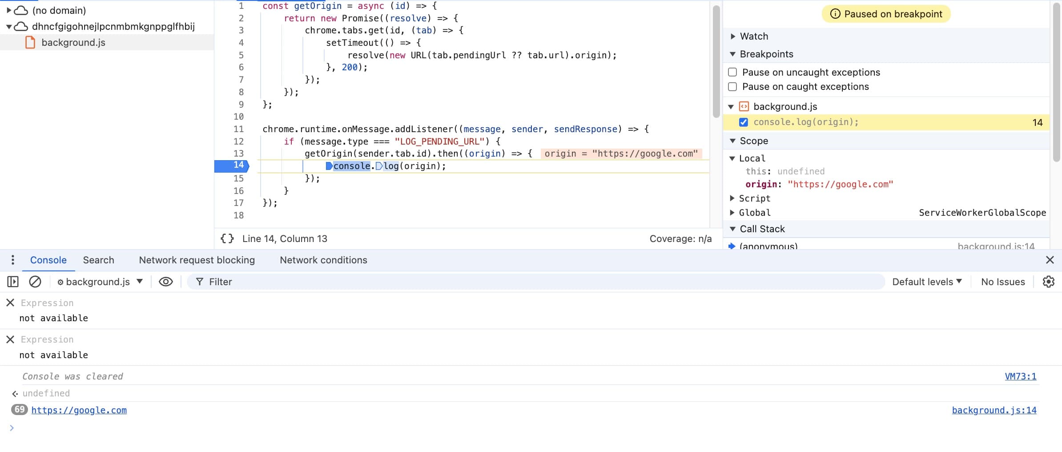Viewport: 1062px width, 452px height.
Task: Remove the first live expression
Action: (x=10, y=303)
